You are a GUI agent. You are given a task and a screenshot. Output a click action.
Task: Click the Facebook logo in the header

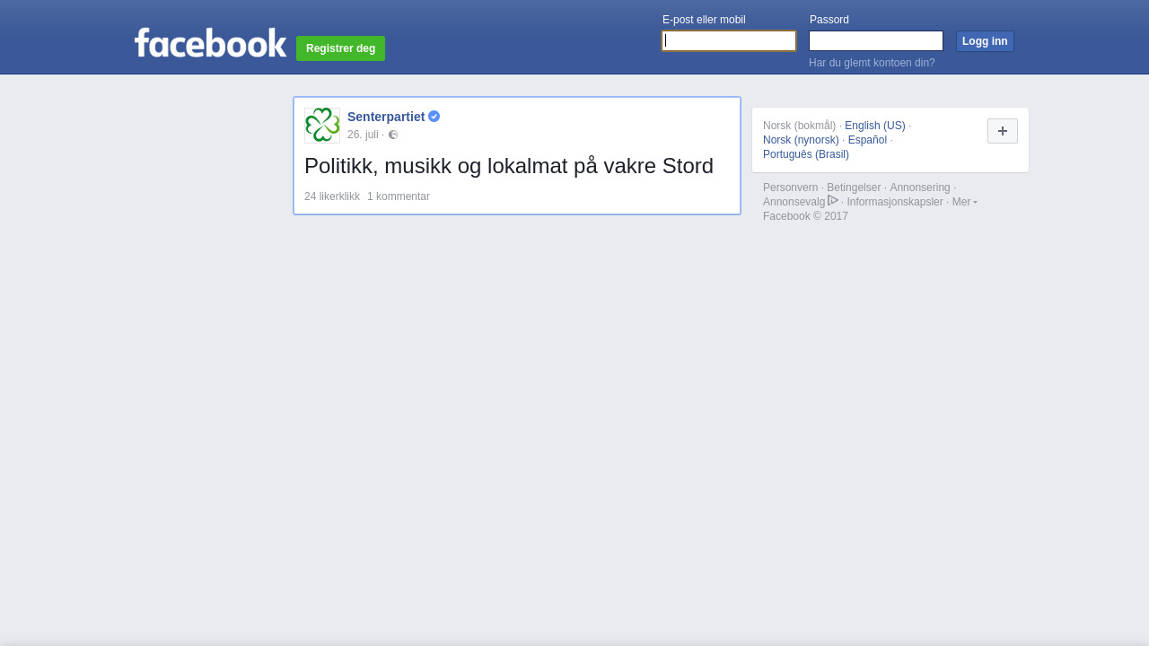click(x=210, y=43)
